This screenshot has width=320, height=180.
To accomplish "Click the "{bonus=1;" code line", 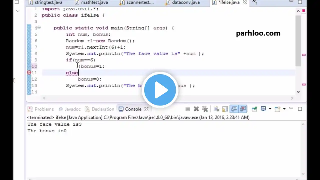I will pos(91,66).
